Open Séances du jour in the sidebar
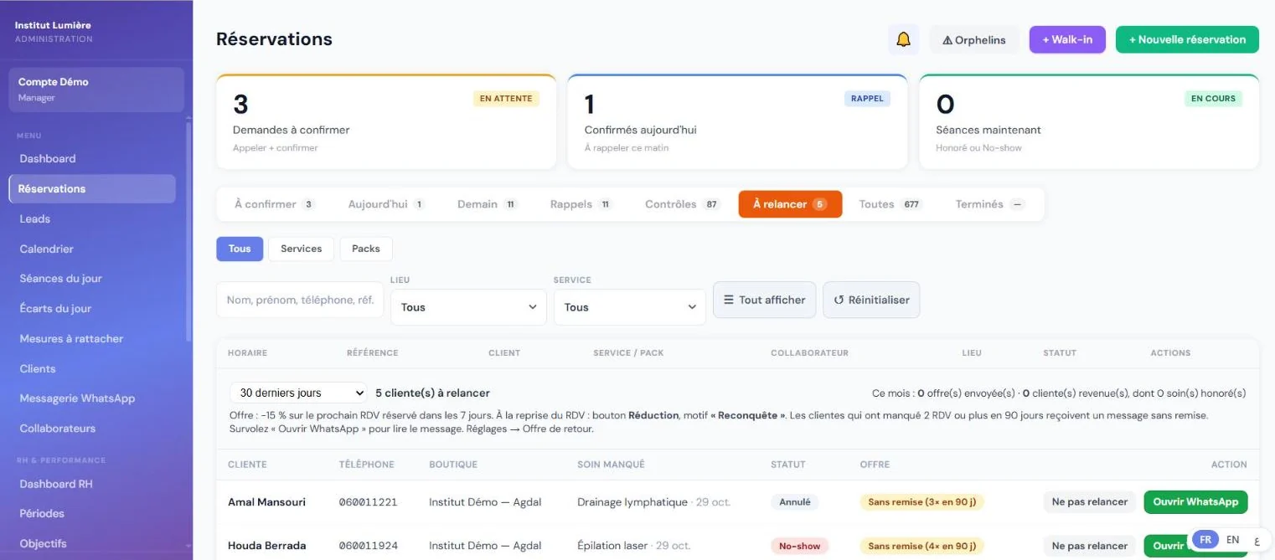This screenshot has height=560, width=1275. pos(92,279)
